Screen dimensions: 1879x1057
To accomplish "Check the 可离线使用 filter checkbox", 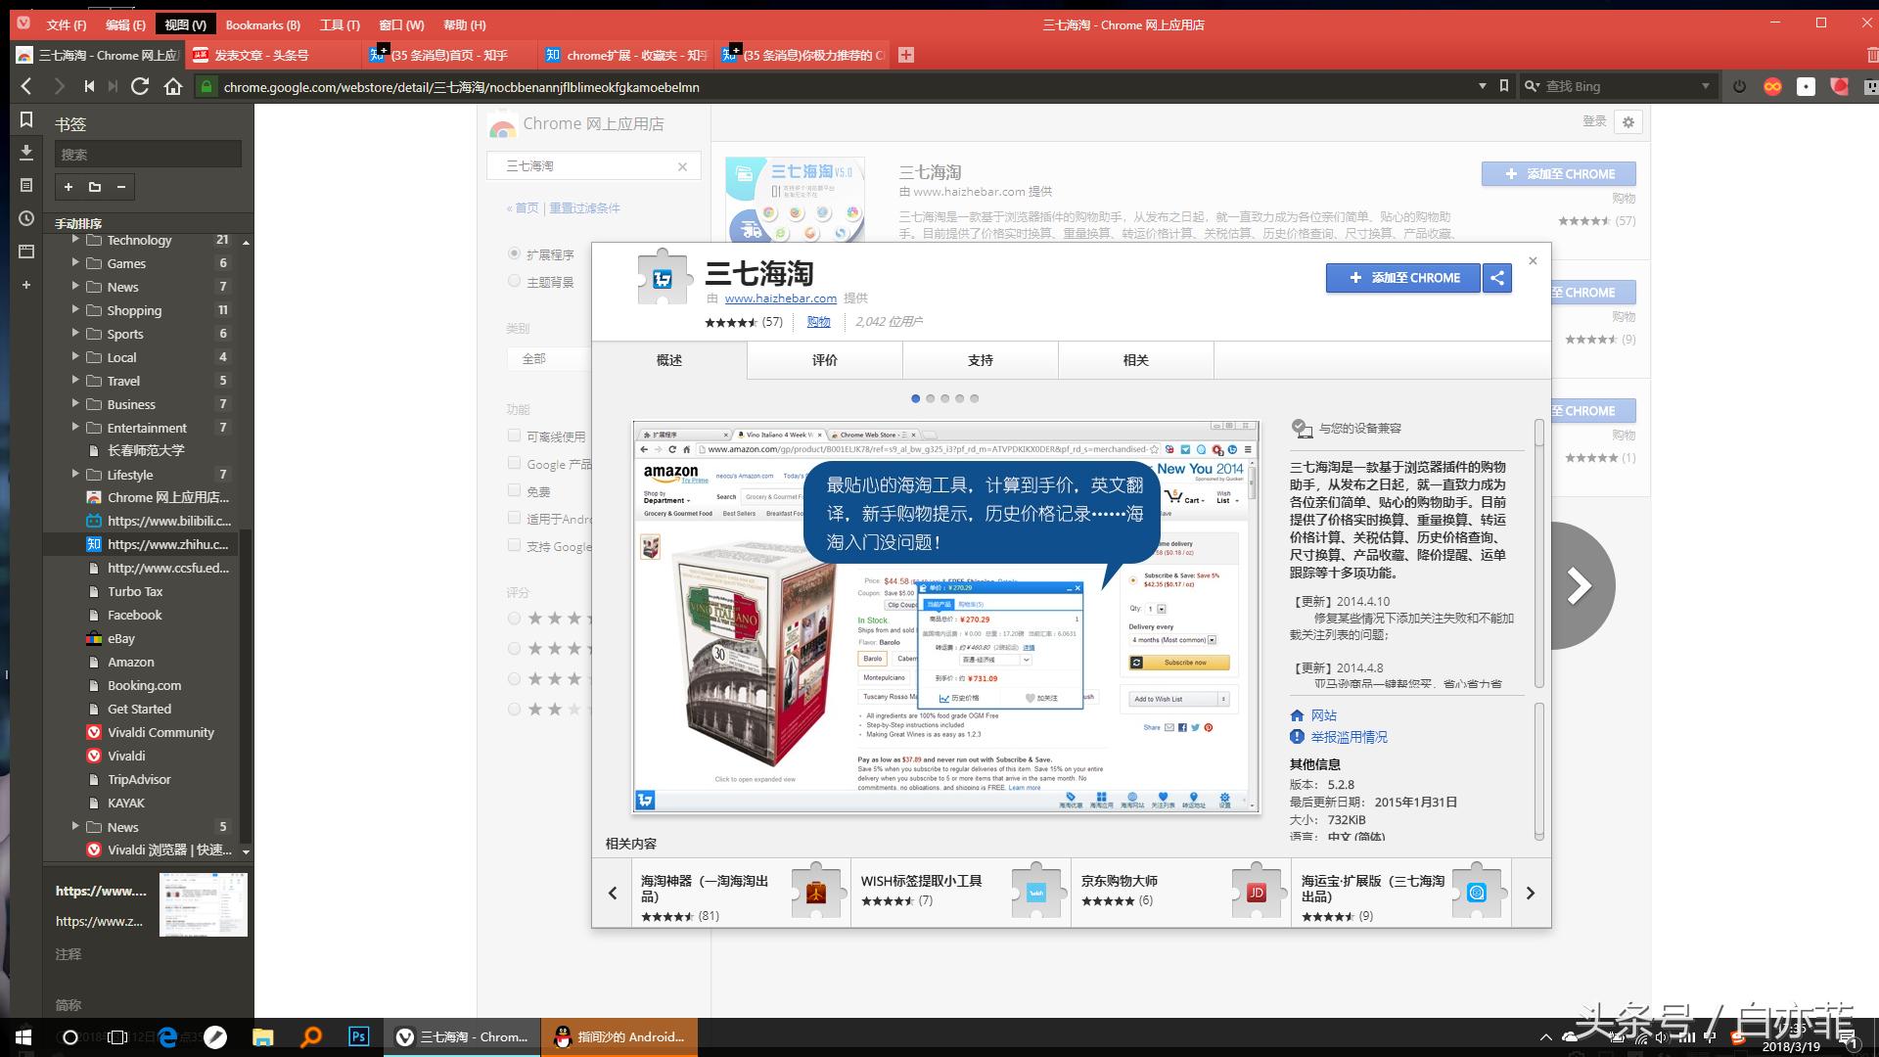I will (x=514, y=436).
